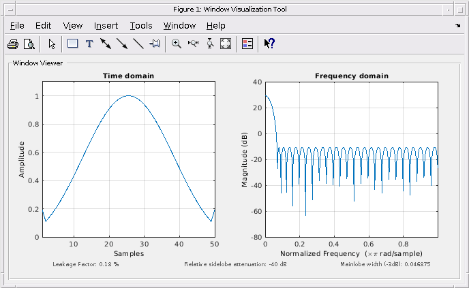
Task: Pick the Insert Text 'T' tool
Action: [x=89, y=44]
